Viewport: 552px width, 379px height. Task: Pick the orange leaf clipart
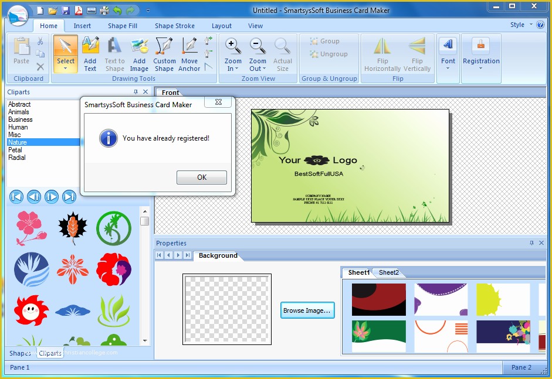[x=73, y=228]
